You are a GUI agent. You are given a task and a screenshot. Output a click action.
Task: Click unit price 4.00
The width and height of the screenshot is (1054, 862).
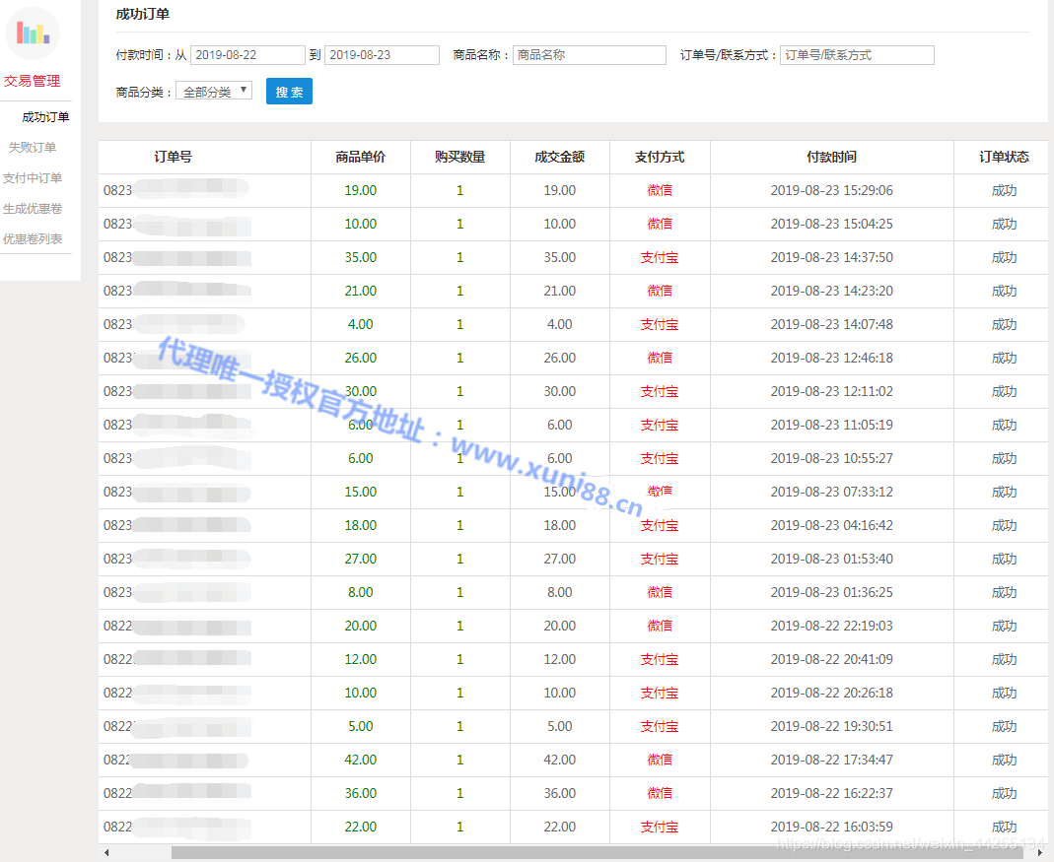360,324
